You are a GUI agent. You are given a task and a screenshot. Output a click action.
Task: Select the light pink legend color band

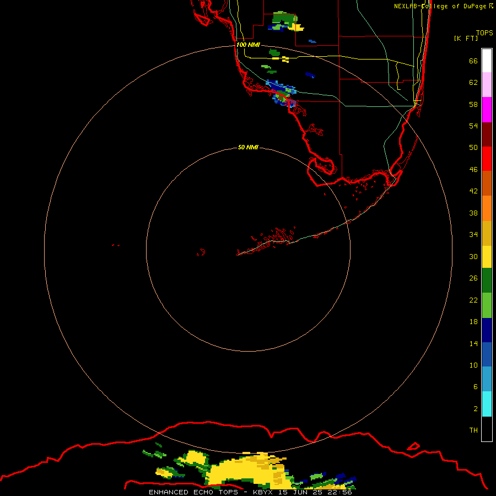(x=487, y=85)
